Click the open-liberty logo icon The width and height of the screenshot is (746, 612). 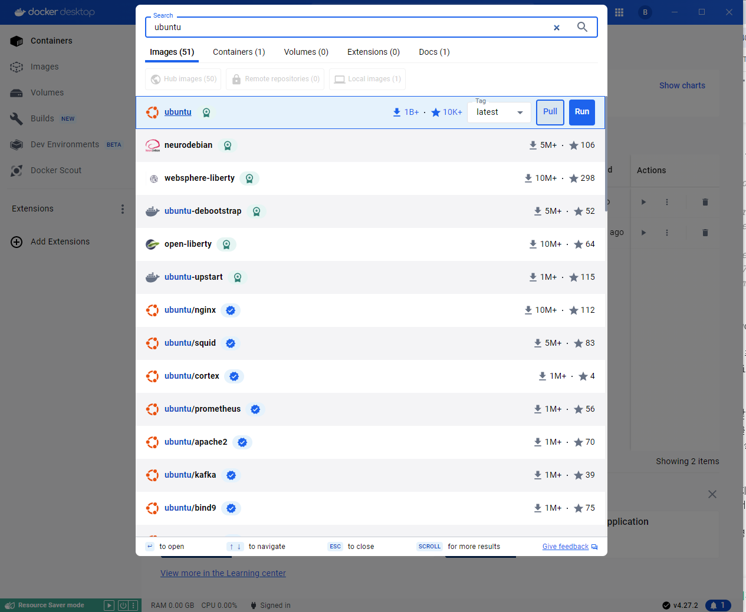pyautogui.click(x=152, y=244)
